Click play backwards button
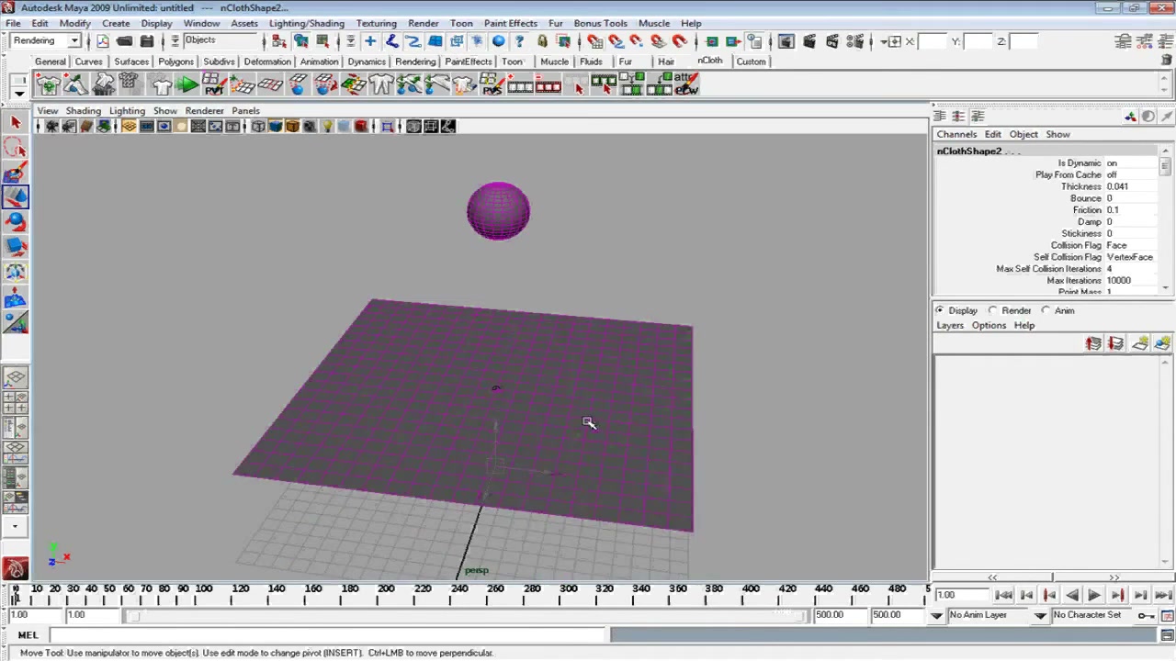The height and width of the screenshot is (661, 1176). tap(1072, 596)
